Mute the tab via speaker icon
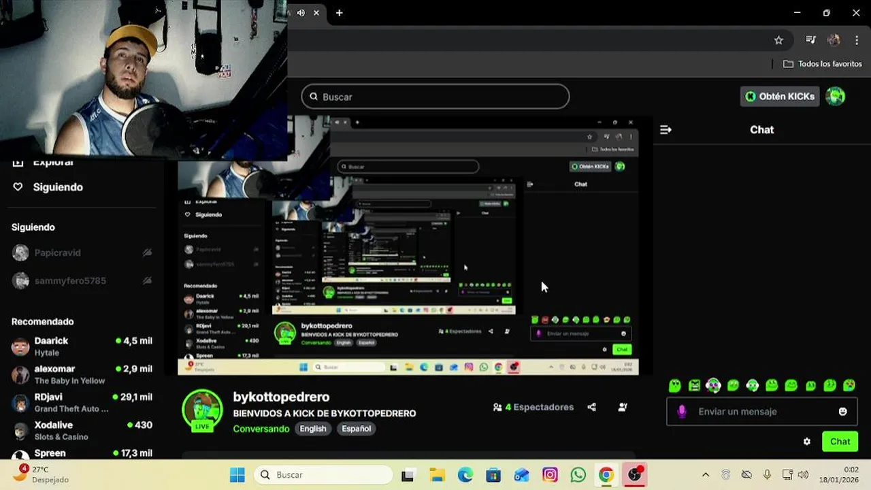 pos(301,13)
